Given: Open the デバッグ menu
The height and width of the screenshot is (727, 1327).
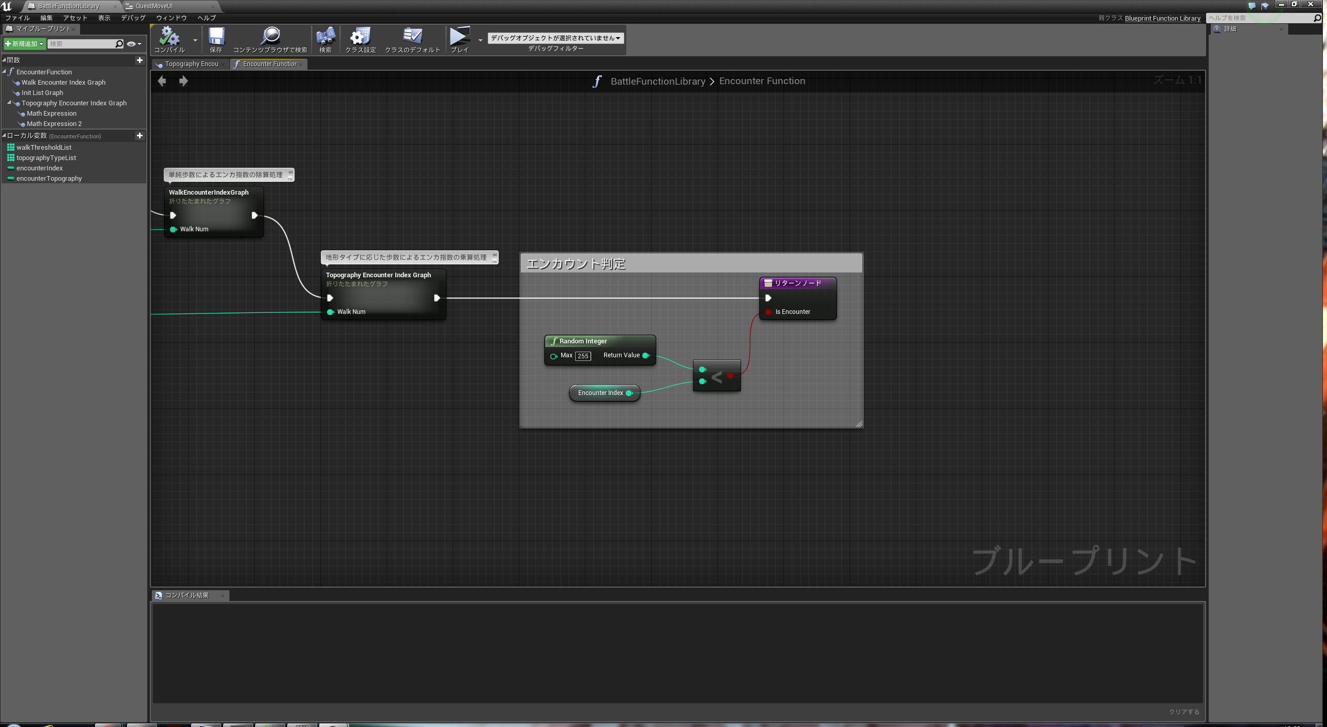Looking at the screenshot, I should click(133, 18).
